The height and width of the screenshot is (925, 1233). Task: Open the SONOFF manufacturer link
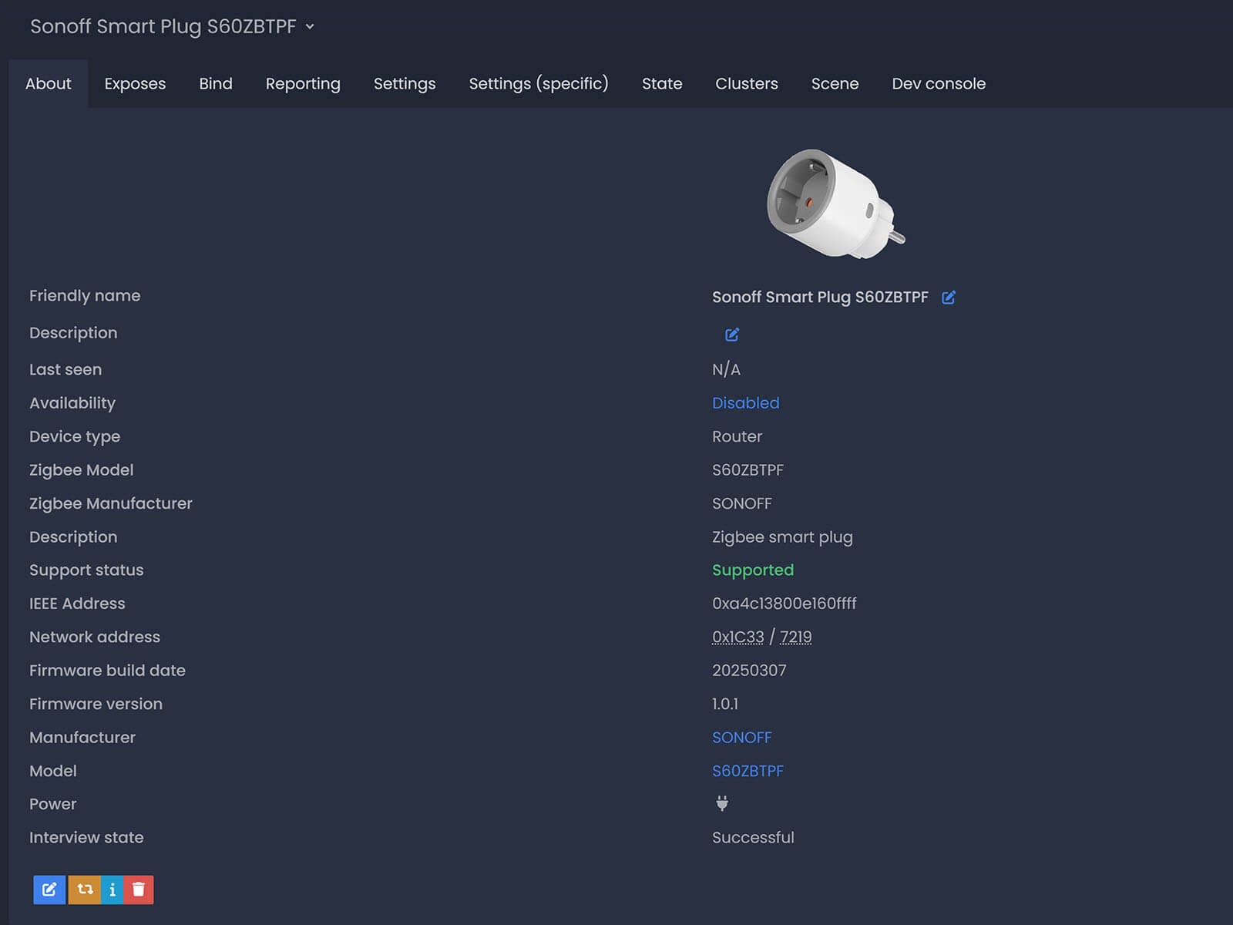[x=741, y=738]
